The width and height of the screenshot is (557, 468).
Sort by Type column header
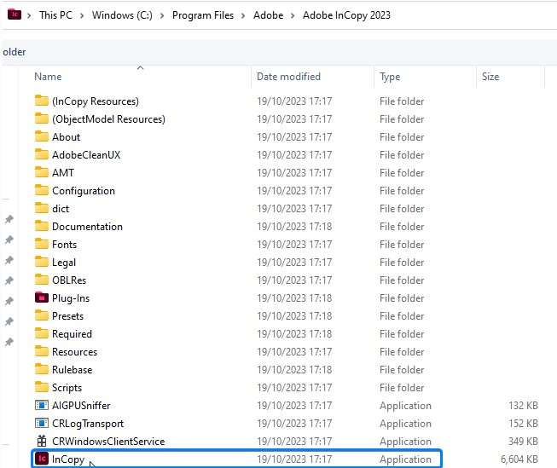(390, 77)
